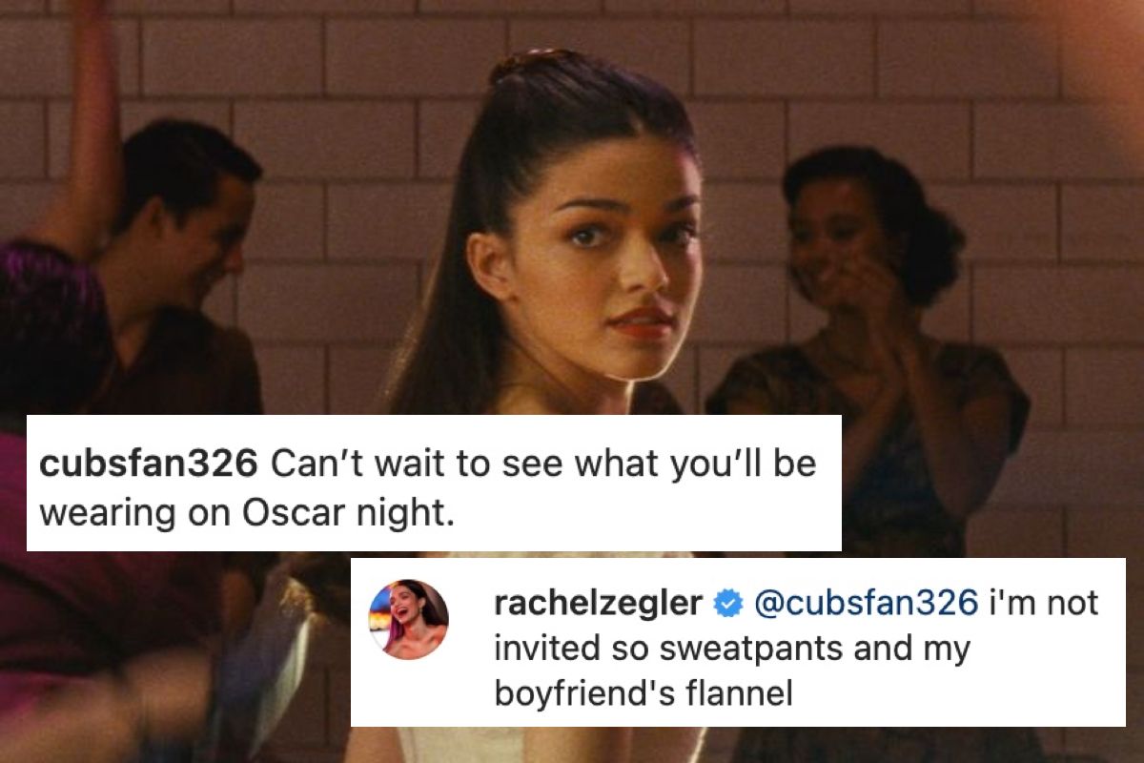Click the raised arm at the top left

[x=84, y=124]
